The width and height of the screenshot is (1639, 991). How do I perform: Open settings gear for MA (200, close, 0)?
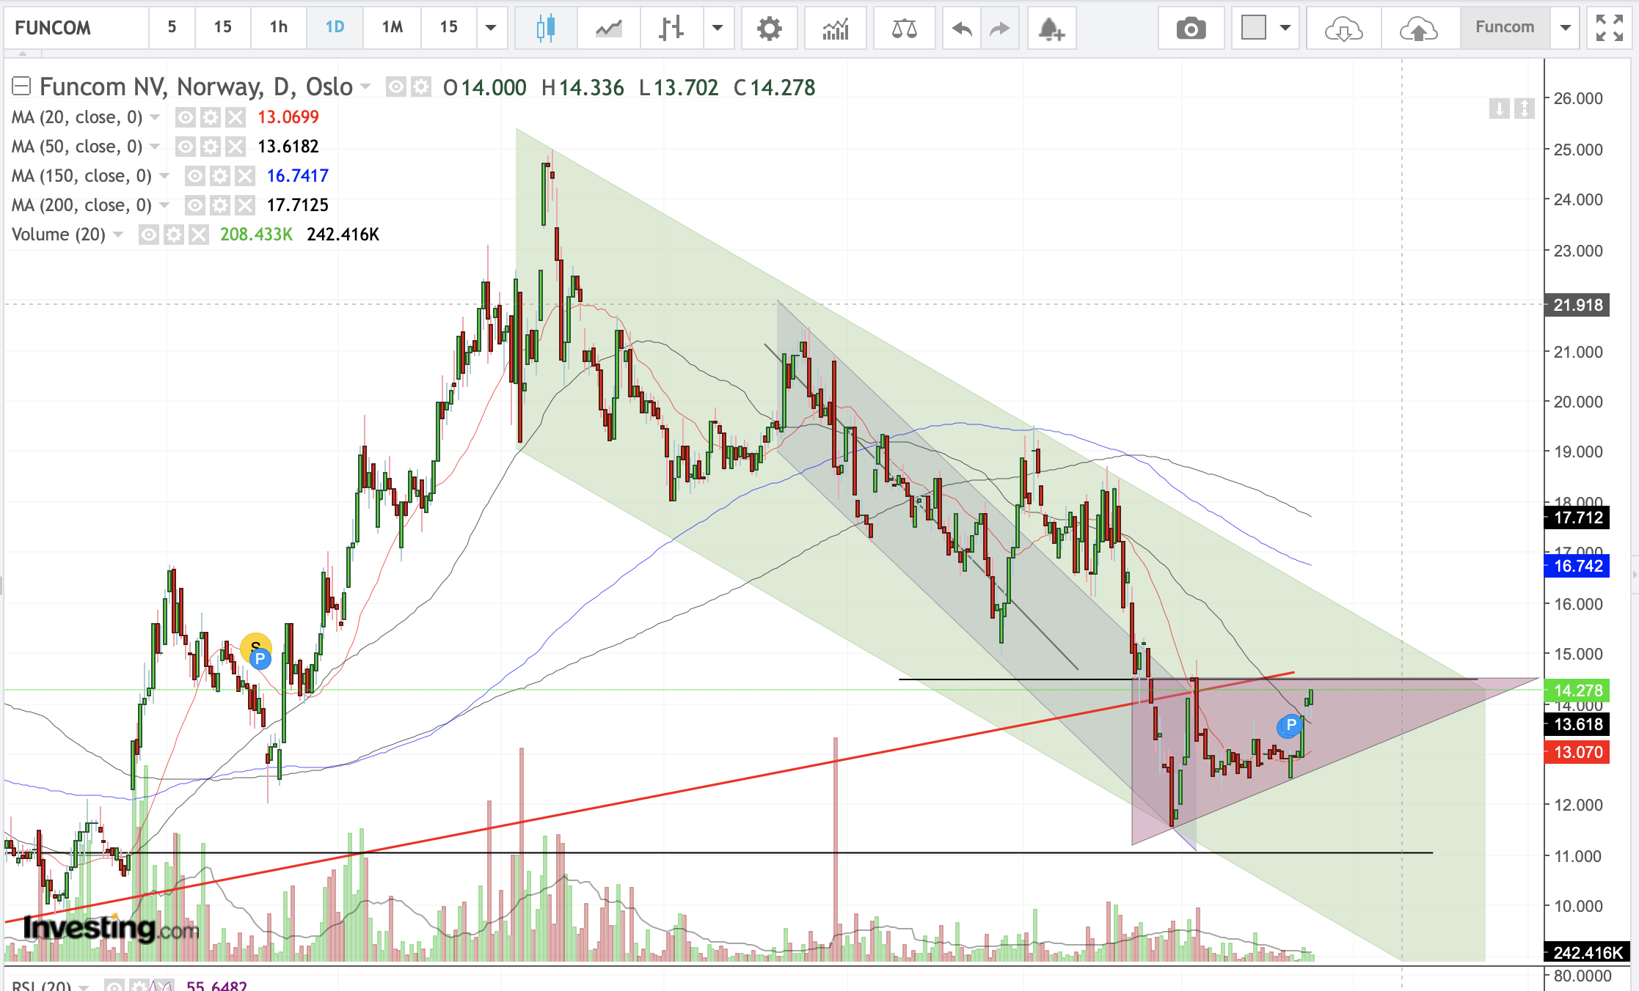tap(220, 205)
